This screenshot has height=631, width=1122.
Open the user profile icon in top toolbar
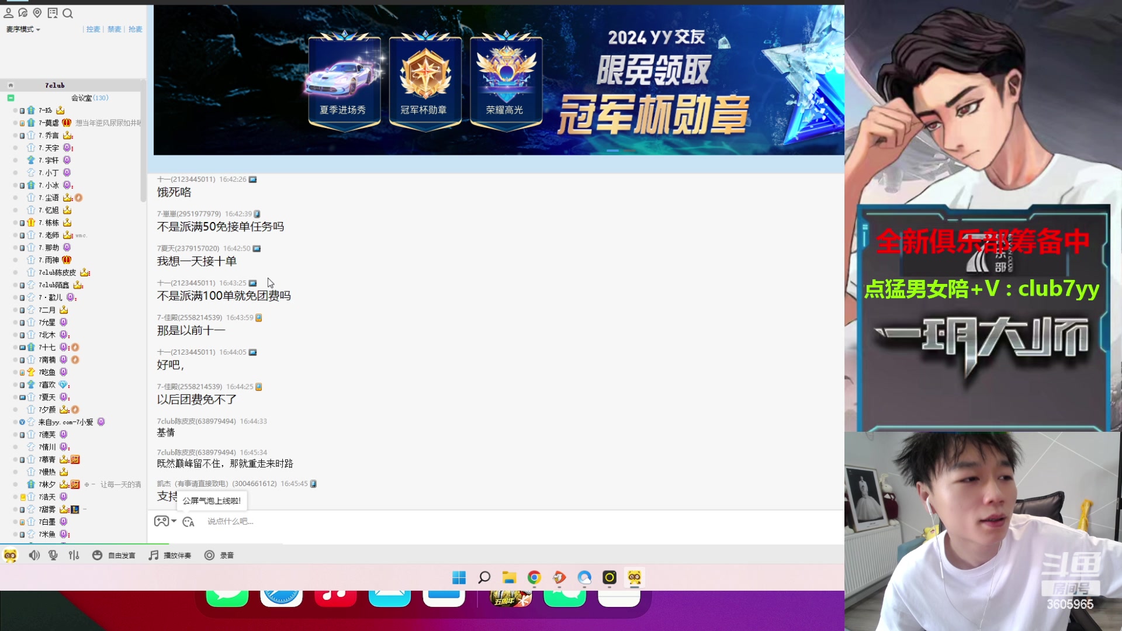pos(8,13)
